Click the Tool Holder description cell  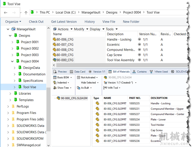click(158, 125)
